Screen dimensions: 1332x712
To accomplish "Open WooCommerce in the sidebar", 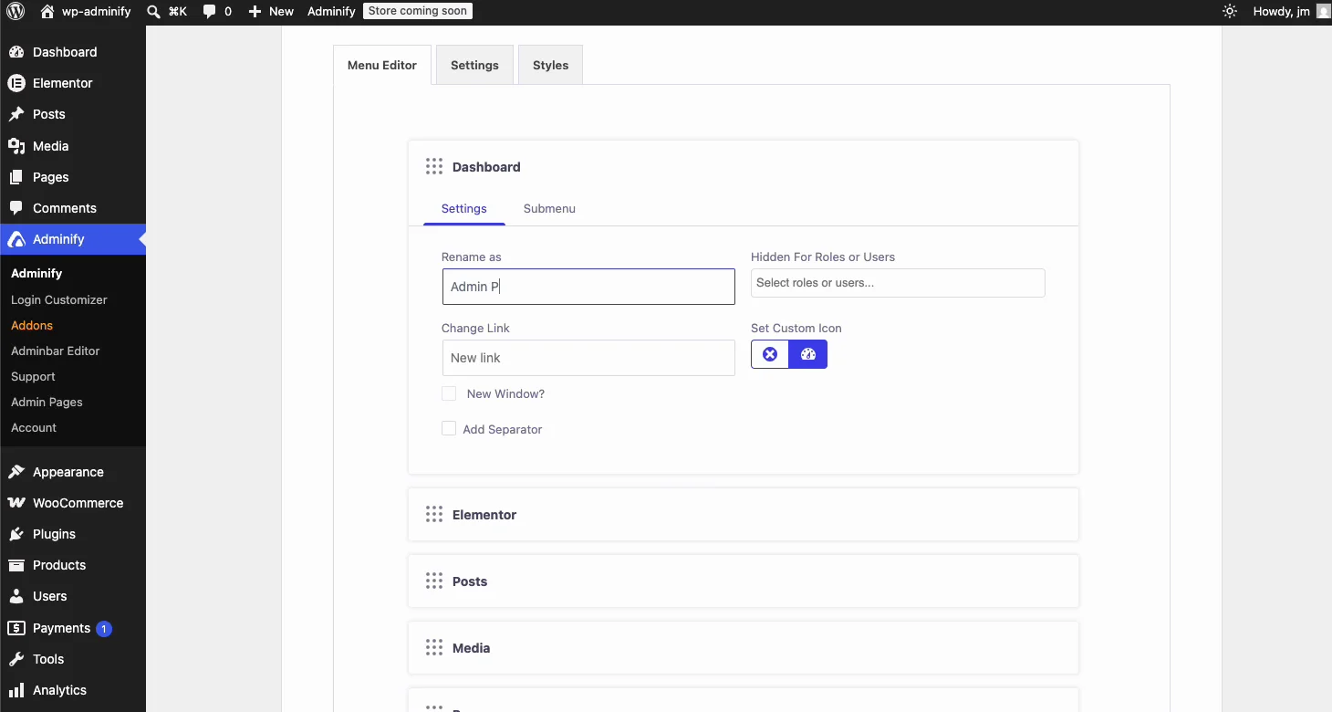I will point(73,503).
